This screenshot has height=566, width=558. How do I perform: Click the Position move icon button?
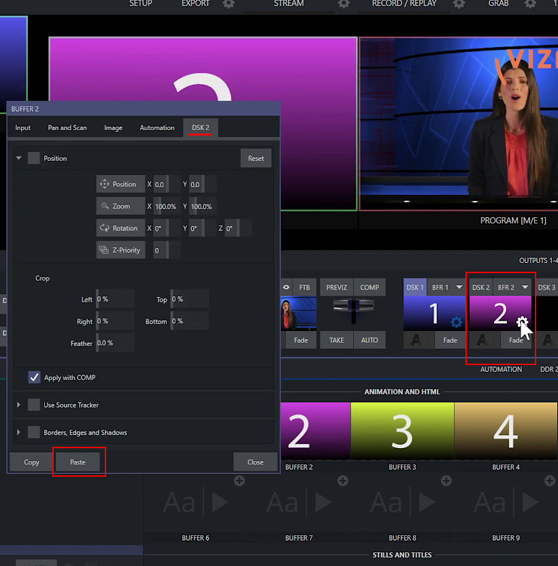click(120, 184)
